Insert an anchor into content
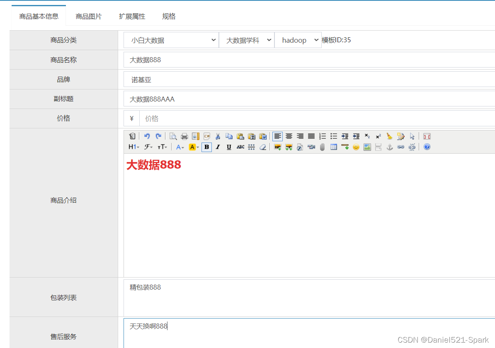The height and width of the screenshot is (348, 495). coord(390,147)
